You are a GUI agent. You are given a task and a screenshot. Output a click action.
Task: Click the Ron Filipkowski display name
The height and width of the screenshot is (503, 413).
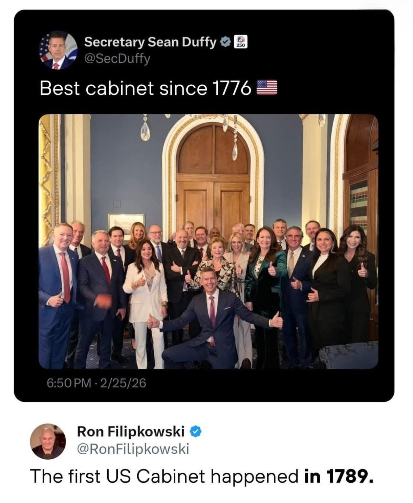(x=131, y=432)
